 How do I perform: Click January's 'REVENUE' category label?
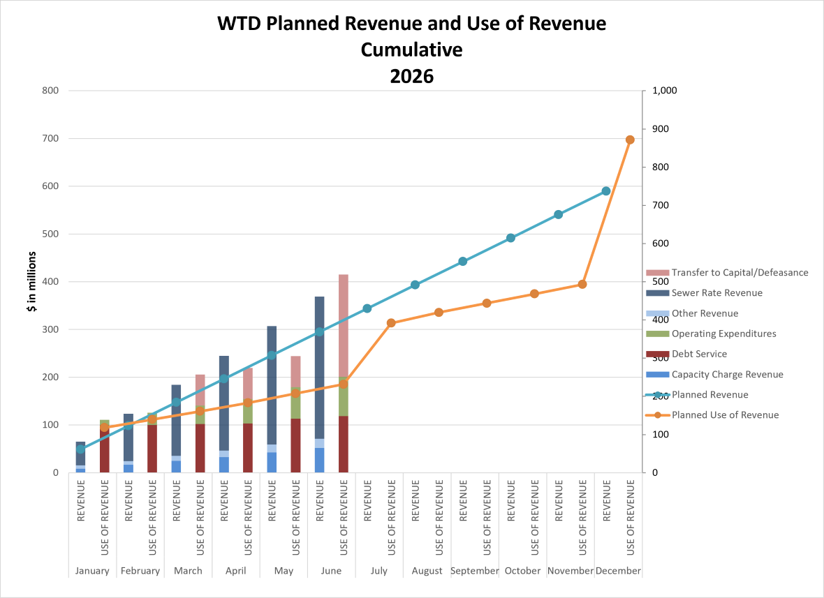pos(81,500)
